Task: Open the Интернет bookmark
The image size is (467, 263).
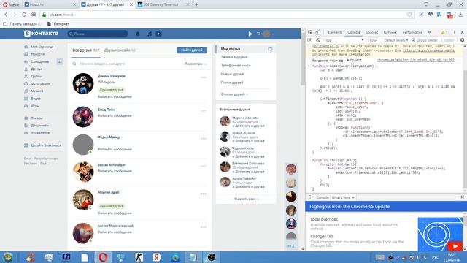Action: (x=58, y=24)
